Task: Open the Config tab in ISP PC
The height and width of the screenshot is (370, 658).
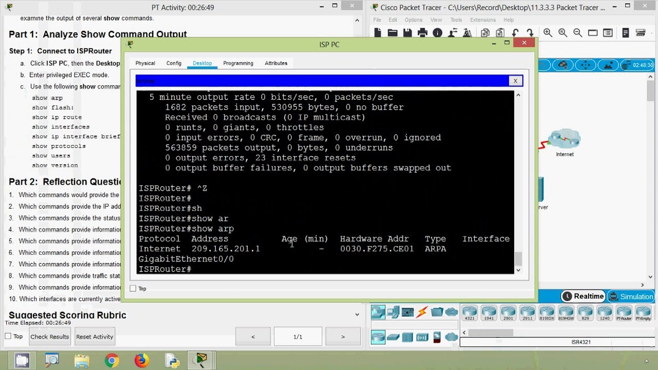Action: click(x=174, y=63)
